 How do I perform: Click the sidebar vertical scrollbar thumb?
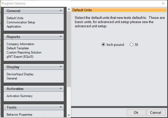(69, 49)
